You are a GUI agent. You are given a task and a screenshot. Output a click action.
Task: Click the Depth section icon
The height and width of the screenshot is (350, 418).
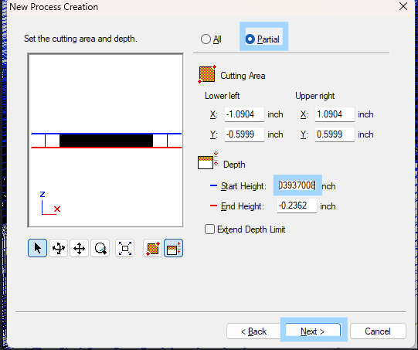click(208, 161)
